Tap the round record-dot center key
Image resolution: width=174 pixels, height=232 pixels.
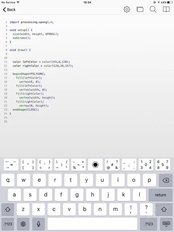(95, 165)
